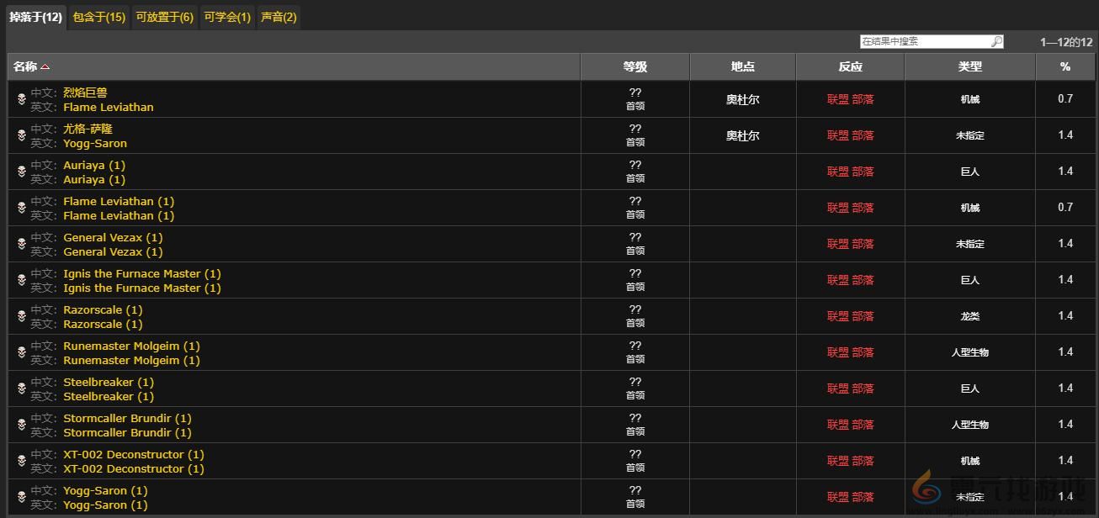The width and height of the screenshot is (1099, 518).
Task: Sort results by the % column header
Action: [x=1064, y=66]
